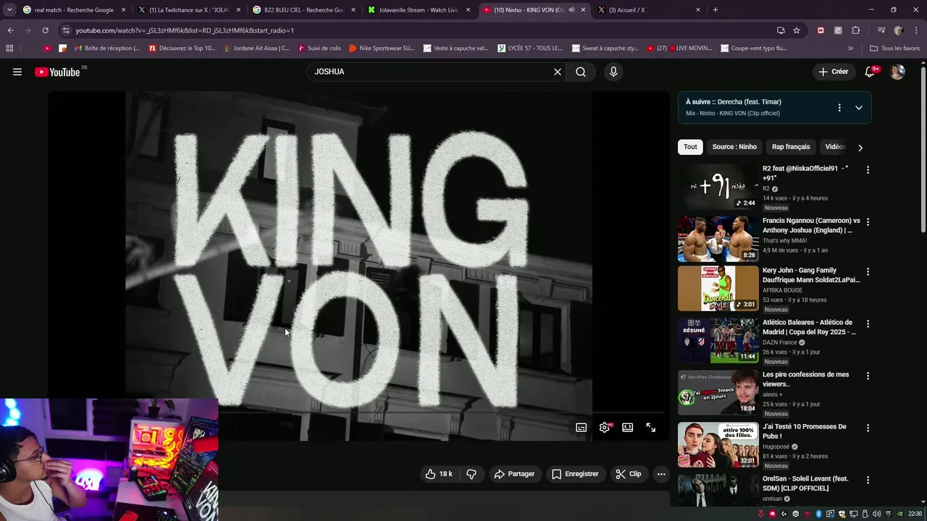Run the YouTube search magnifier button
Screen dimensions: 927x521
581,72
